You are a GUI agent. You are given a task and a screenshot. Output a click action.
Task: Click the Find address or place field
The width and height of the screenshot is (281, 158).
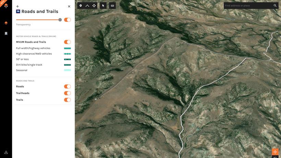(x=247, y=5)
